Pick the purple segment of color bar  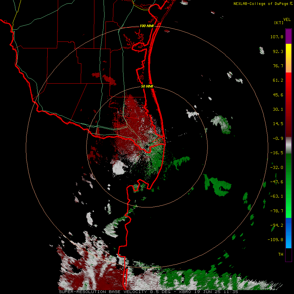[288, 36]
